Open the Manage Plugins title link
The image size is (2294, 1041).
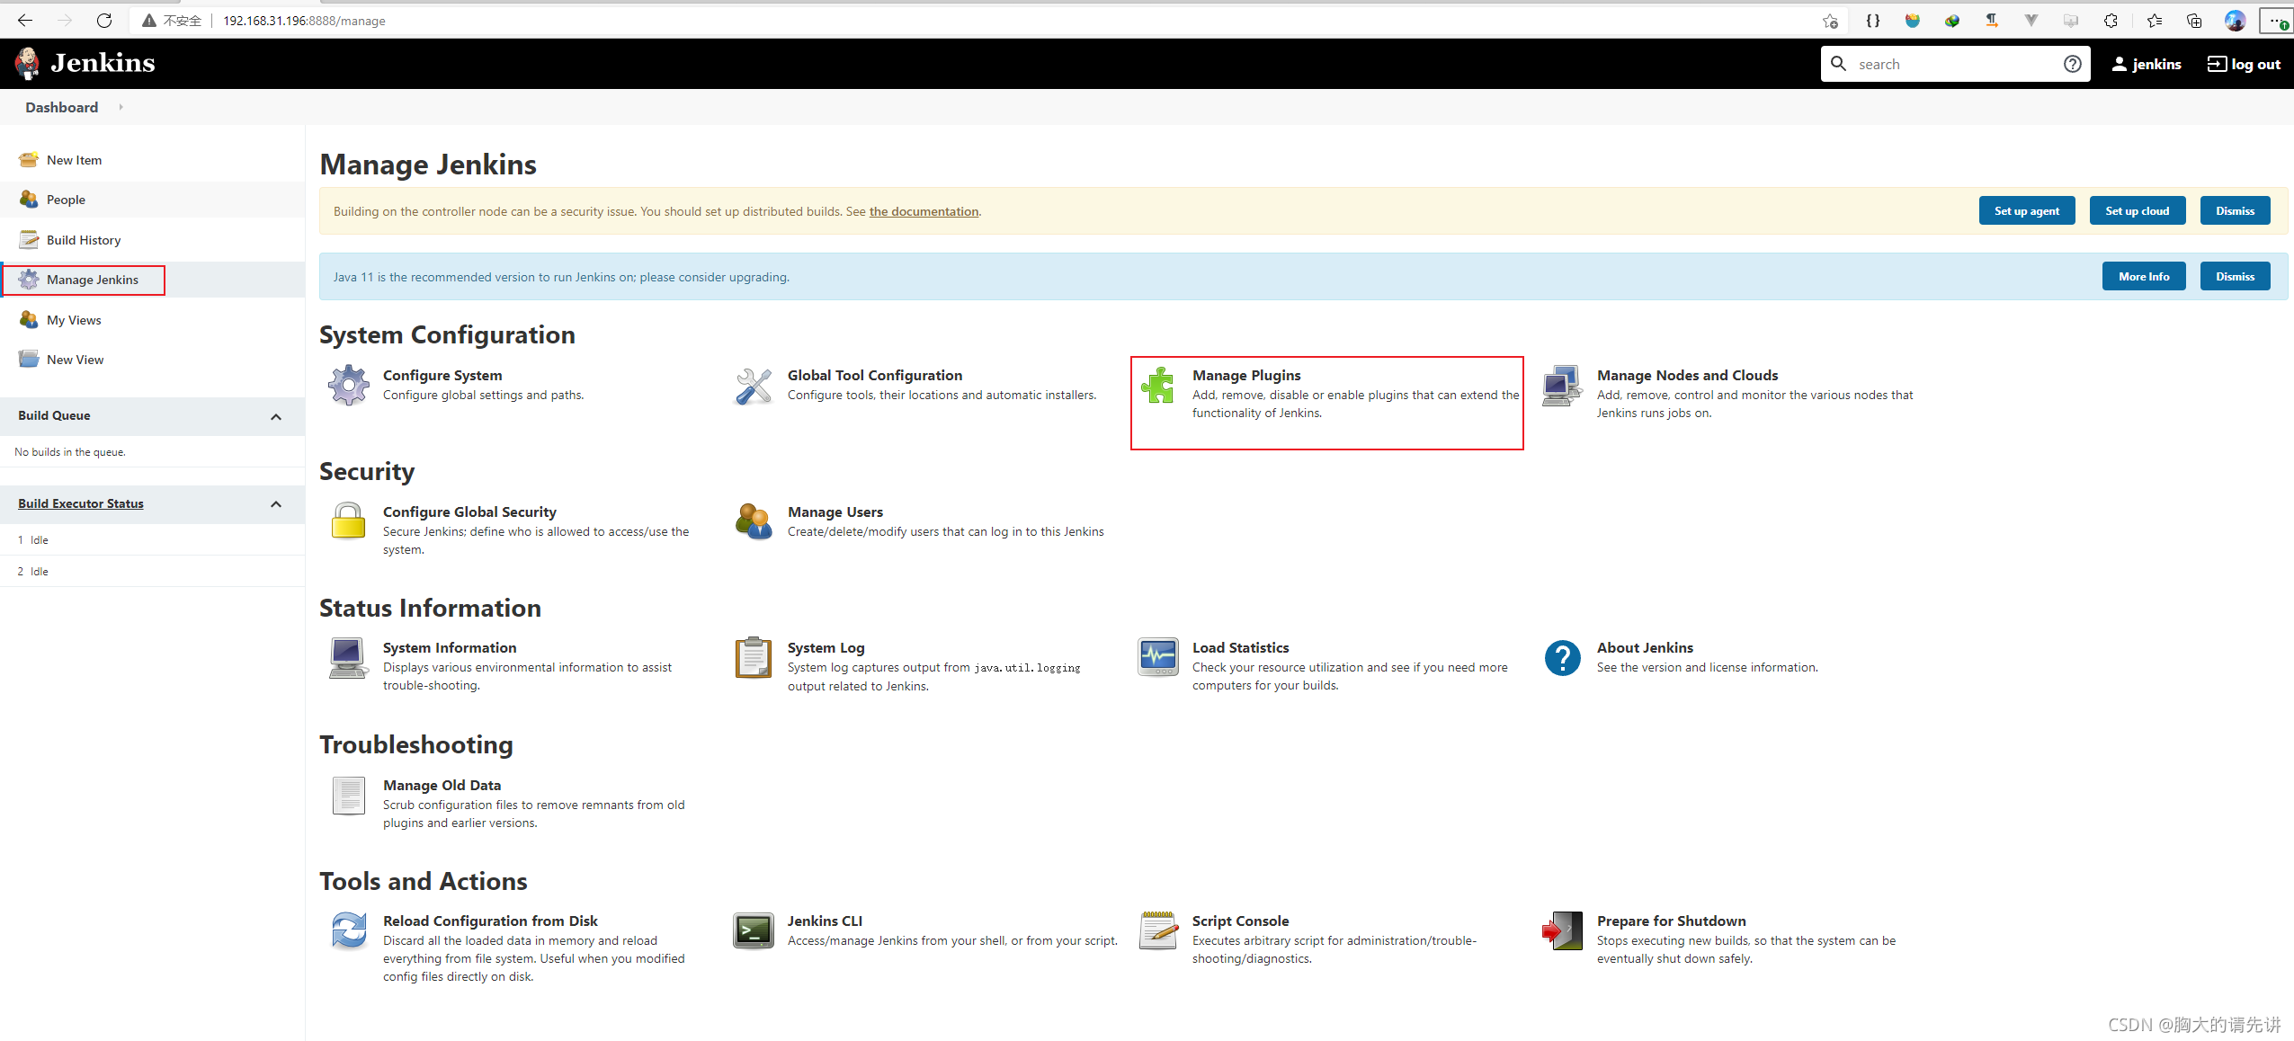point(1246,375)
